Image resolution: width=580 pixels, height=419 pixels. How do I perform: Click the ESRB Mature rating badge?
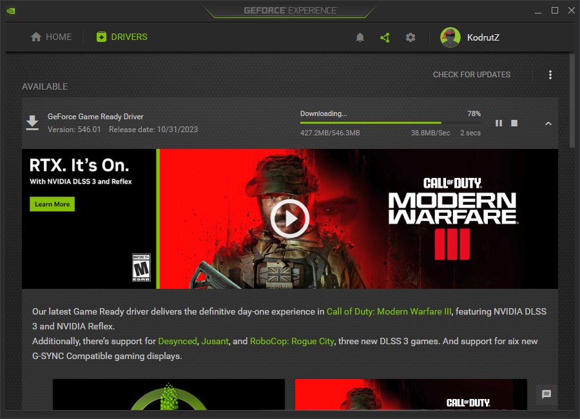141,268
